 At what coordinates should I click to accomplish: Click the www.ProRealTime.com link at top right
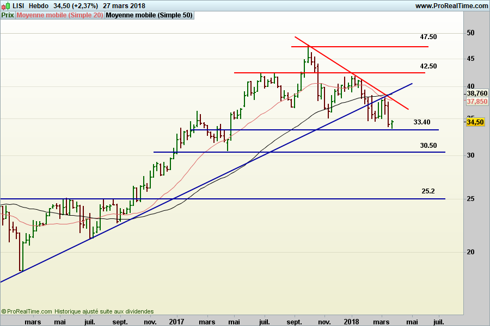451,5
